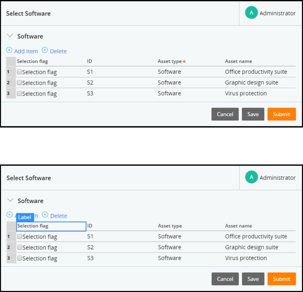The width and height of the screenshot is (303, 292).
Task: Open Administrator avatar in lower panel
Action: pyautogui.click(x=252, y=178)
